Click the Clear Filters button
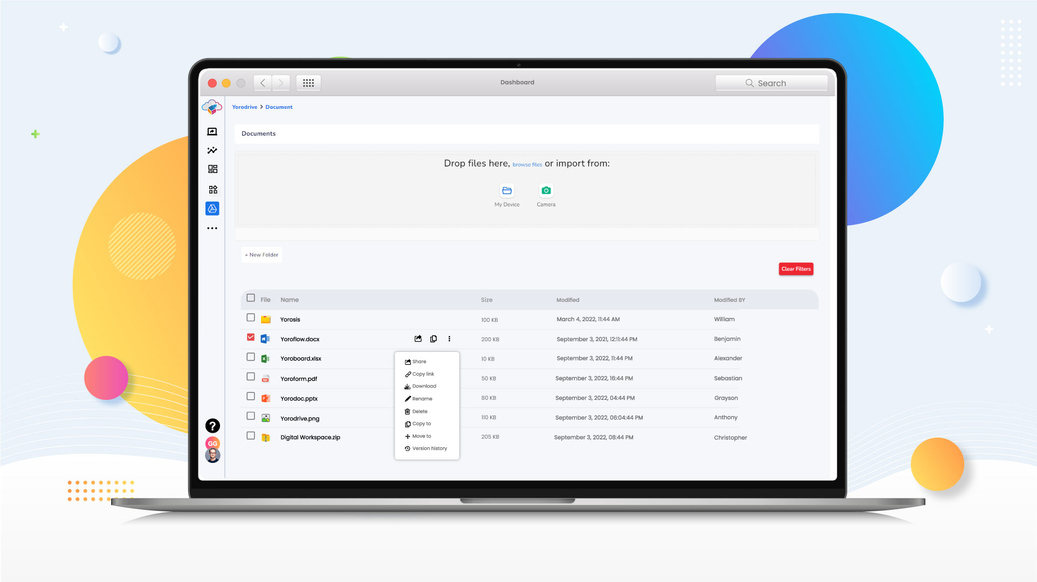1037x582 pixels. [x=796, y=268]
